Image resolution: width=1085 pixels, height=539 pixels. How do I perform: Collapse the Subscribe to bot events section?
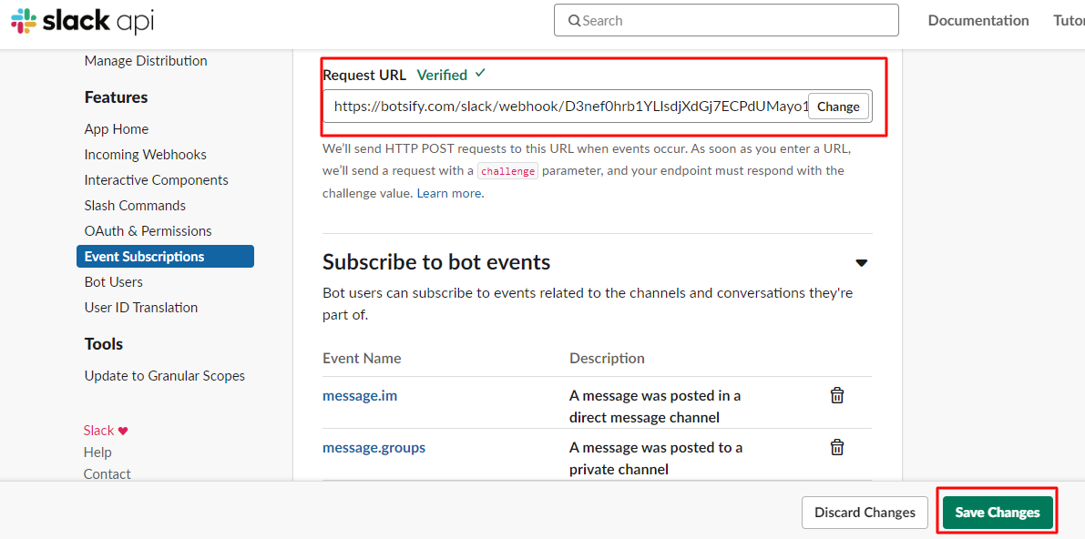tap(861, 263)
